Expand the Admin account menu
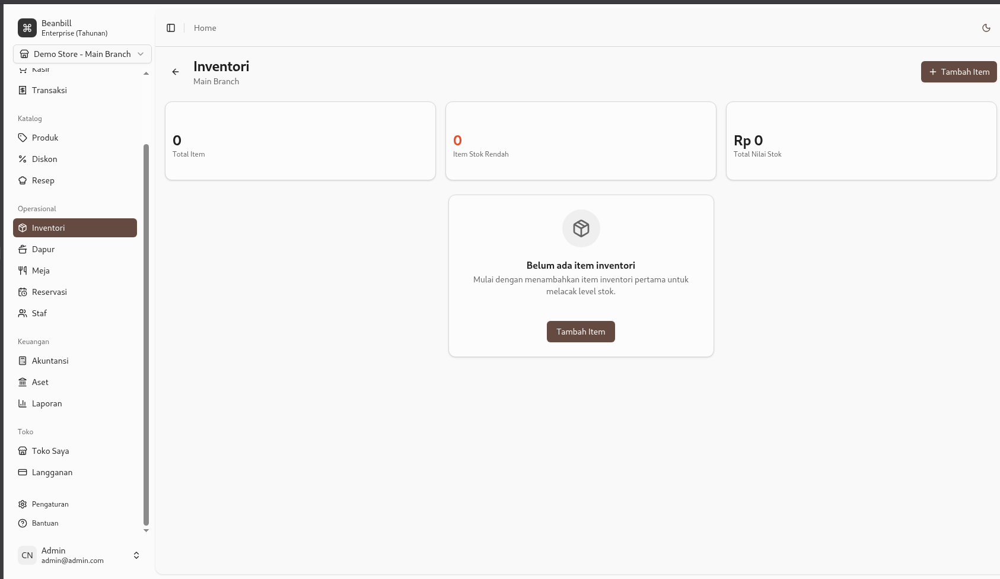Viewport: 1000px width, 579px height. coord(136,555)
